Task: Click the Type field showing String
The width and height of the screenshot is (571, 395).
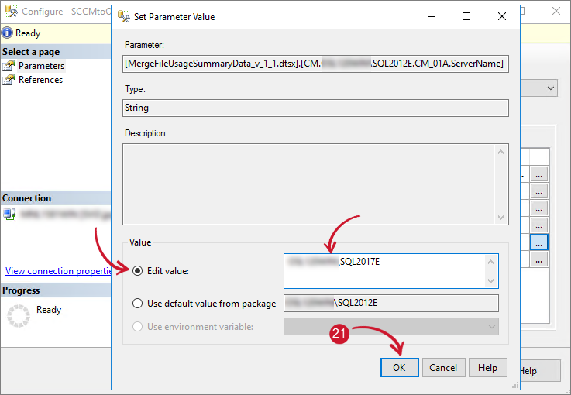Action: click(x=315, y=108)
